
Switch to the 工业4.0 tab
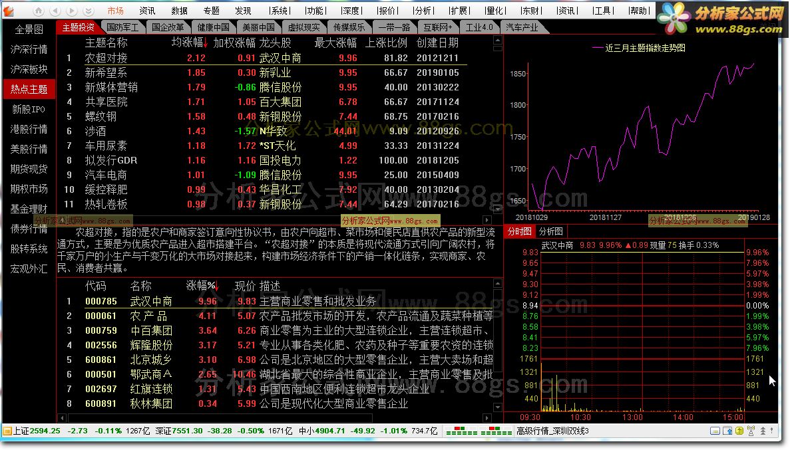(479, 27)
